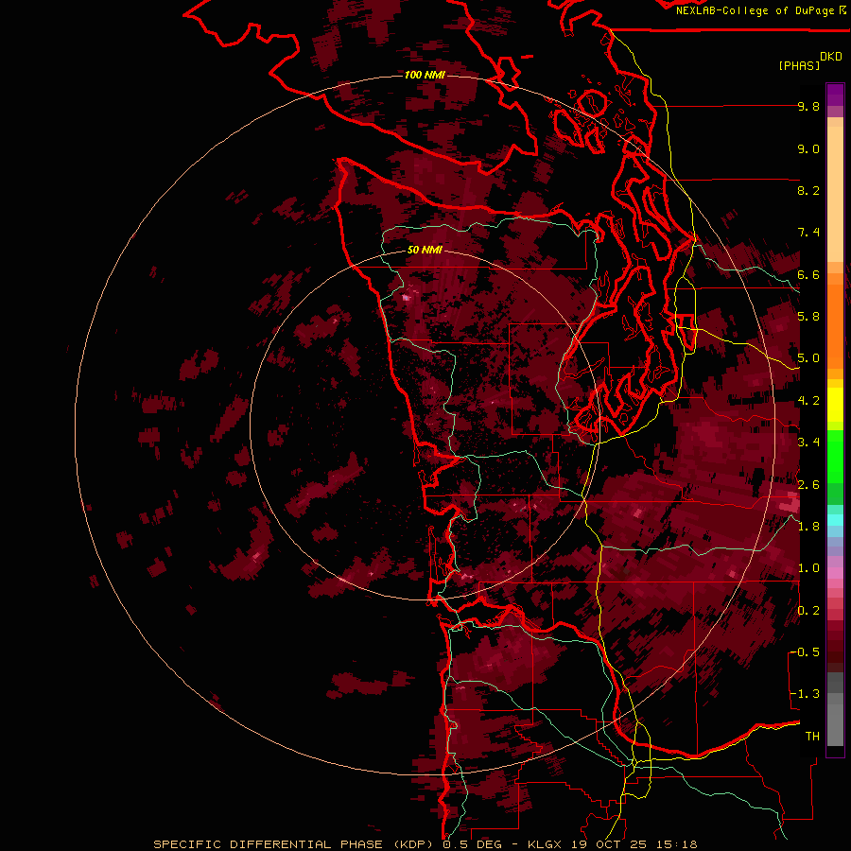Viewport: 851px width, 851px height.
Task: Click the NEXLAB-College of DuPage watermark text
Action: coord(755,10)
